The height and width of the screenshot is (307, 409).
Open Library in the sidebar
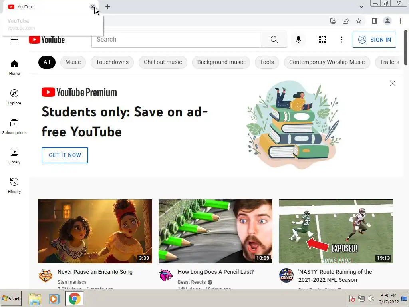tap(14, 156)
